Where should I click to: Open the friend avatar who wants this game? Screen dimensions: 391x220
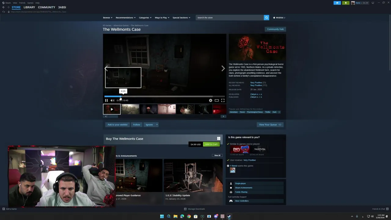click(x=232, y=170)
